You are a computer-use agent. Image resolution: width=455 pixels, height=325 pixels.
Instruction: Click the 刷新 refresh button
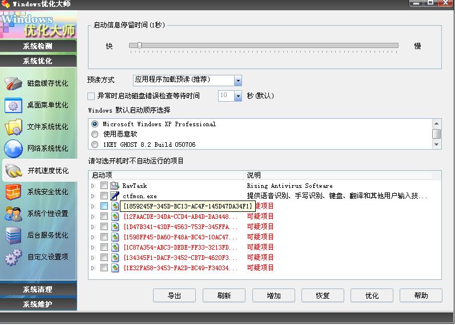coord(224,296)
